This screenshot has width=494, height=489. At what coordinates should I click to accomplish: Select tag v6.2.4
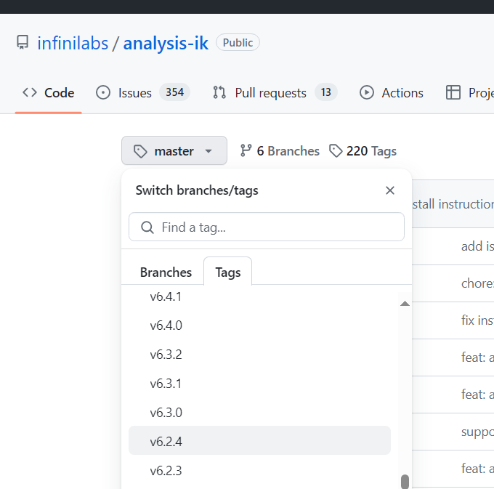166,441
